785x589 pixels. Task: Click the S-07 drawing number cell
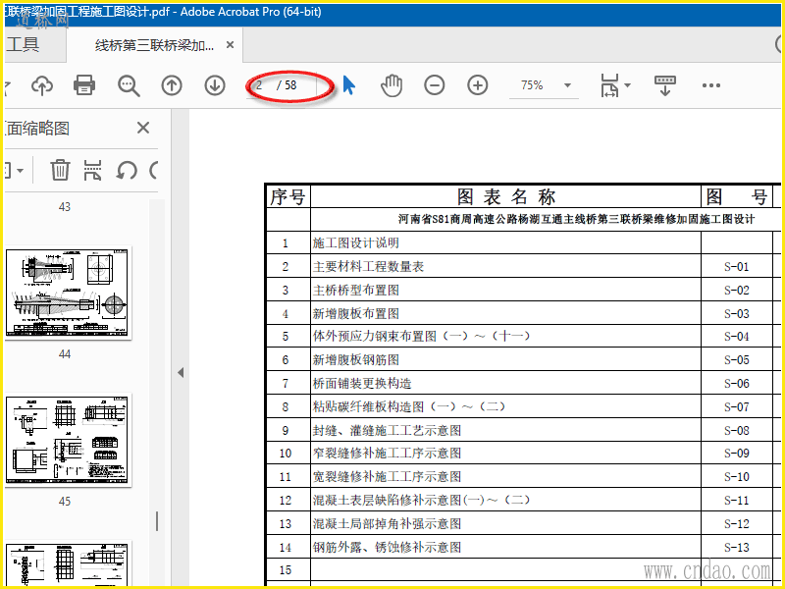pos(737,406)
